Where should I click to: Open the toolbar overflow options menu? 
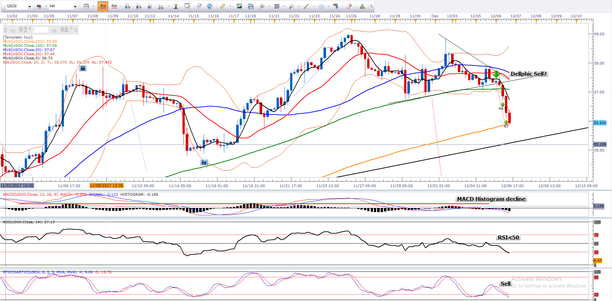(x=371, y=6)
